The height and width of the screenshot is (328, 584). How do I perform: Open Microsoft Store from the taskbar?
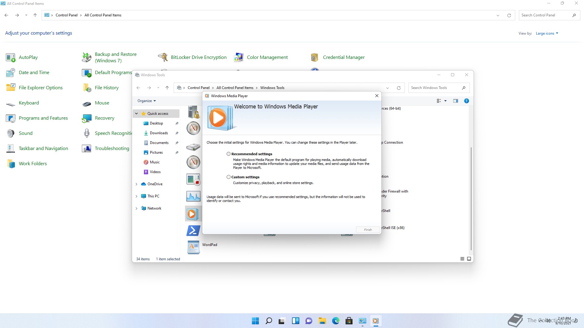(349, 321)
